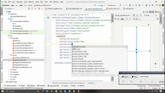Screen dimensions: 165x93
Task: Toggle the Resource Manager side tab
Action: click(2, 24)
